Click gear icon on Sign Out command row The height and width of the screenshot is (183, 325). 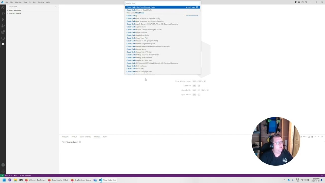pos(197,7)
